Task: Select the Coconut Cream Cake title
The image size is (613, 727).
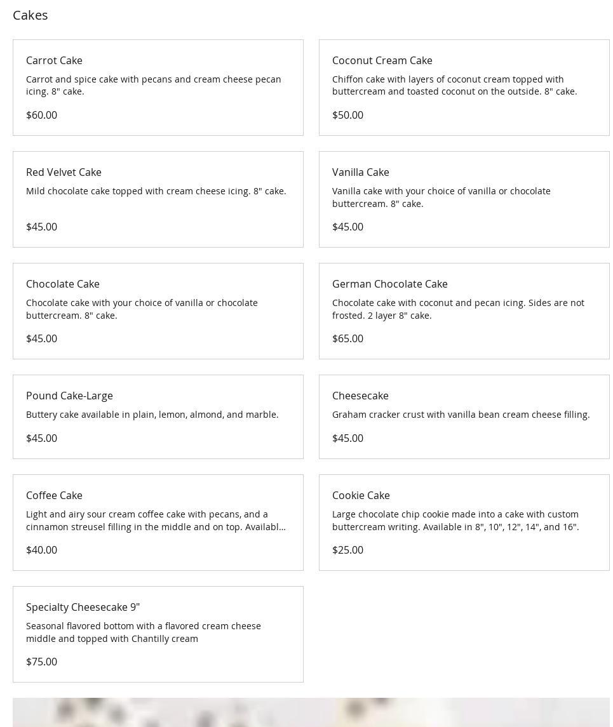Action: [382, 60]
